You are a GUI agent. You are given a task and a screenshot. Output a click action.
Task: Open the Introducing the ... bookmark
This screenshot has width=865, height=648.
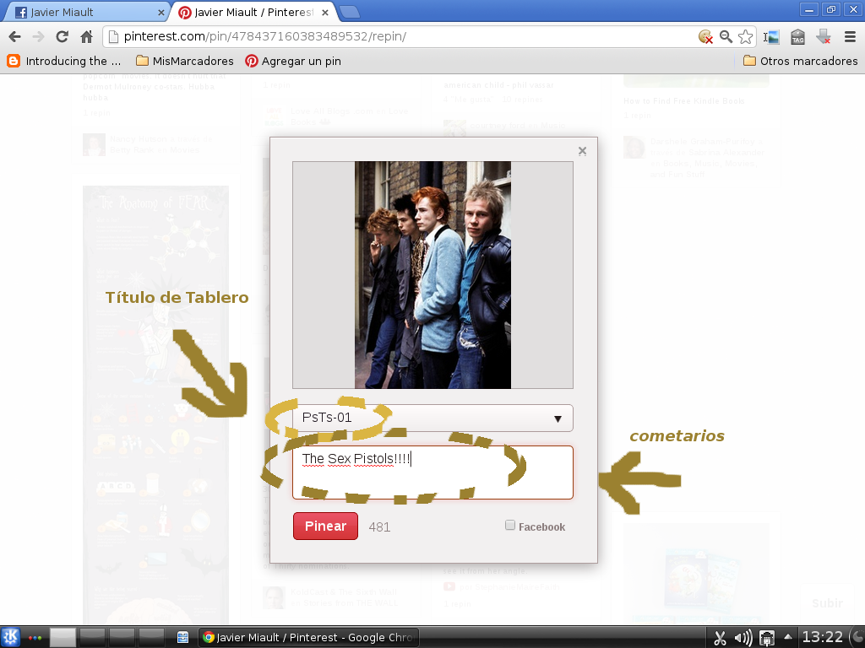pos(64,61)
